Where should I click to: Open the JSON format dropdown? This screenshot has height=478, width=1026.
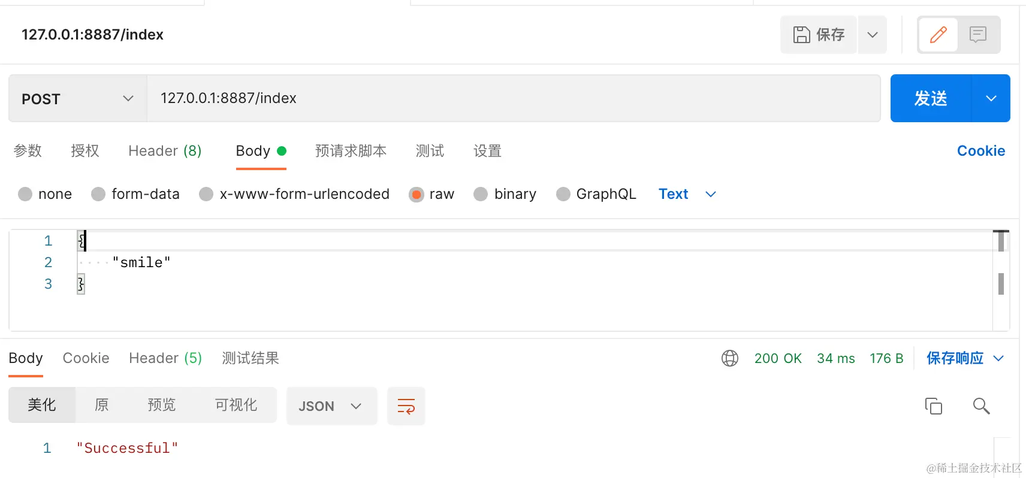[331, 406]
